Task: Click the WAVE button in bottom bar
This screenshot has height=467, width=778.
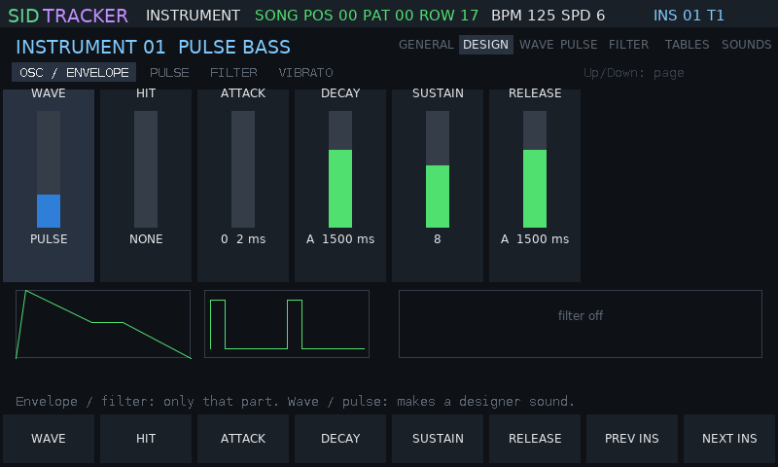Action: [x=49, y=439]
